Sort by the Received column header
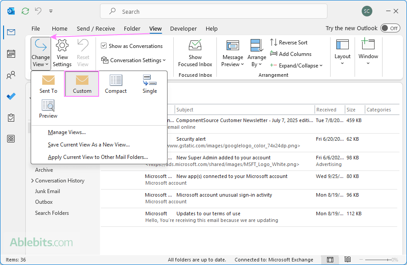Image resolution: width=407 pixels, height=265 pixels. pos(330,110)
